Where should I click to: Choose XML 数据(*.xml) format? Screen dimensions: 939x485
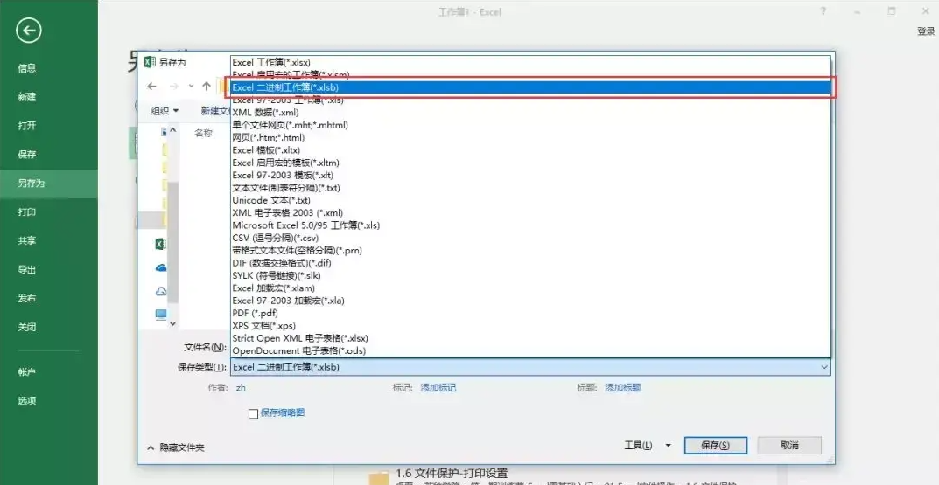(x=530, y=113)
